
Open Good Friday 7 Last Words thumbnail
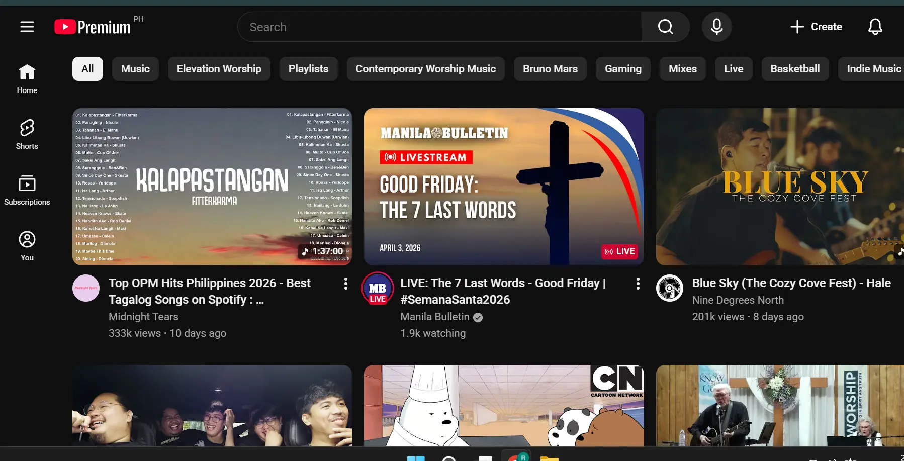[504, 187]
